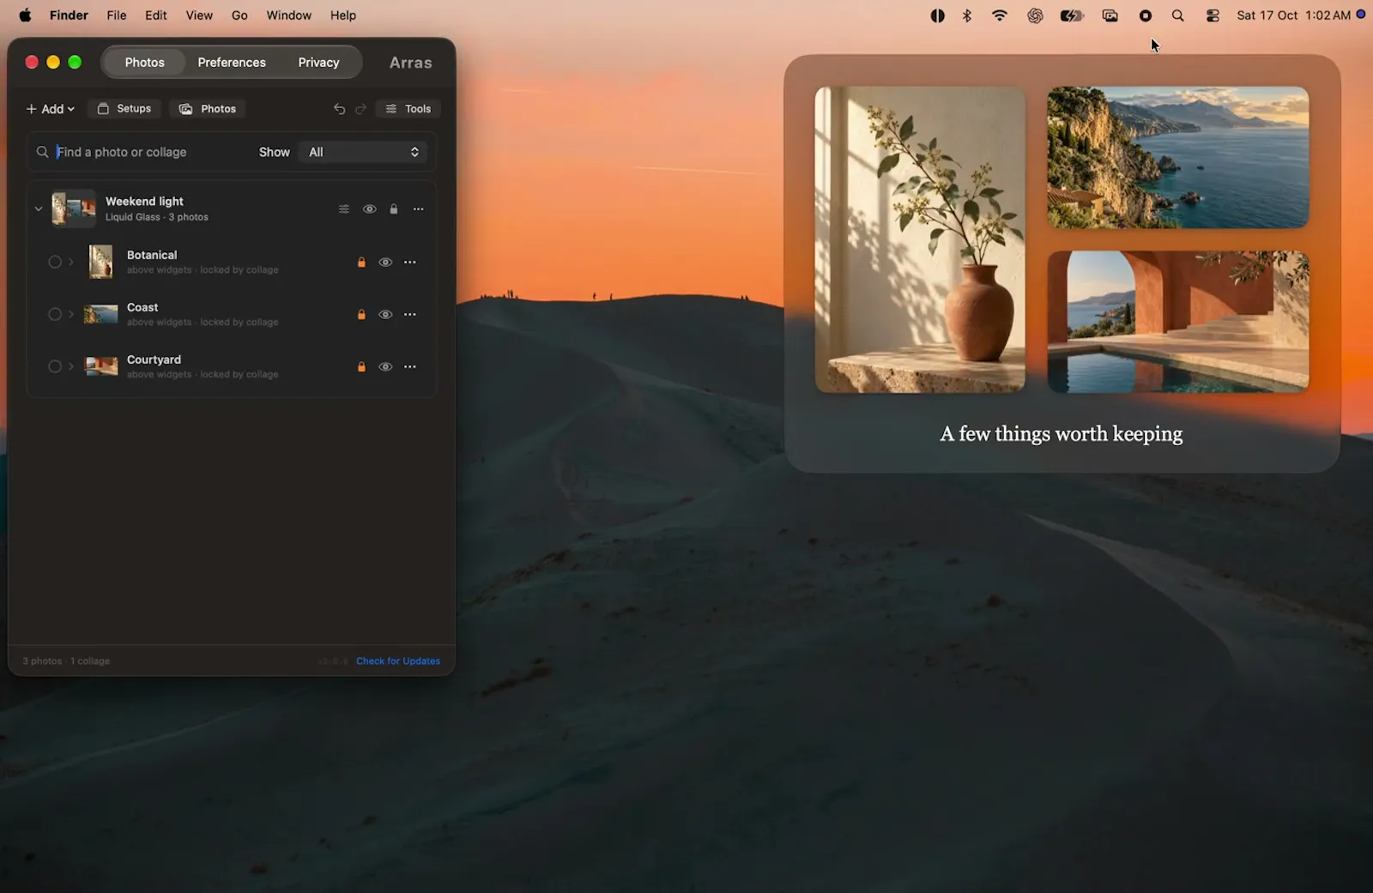The height and width of the screenshot is (893, 1373).
Task: Open the Tools button
Action: (408, 109)
